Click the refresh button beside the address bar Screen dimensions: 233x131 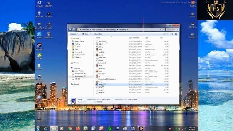coord(163,30)
